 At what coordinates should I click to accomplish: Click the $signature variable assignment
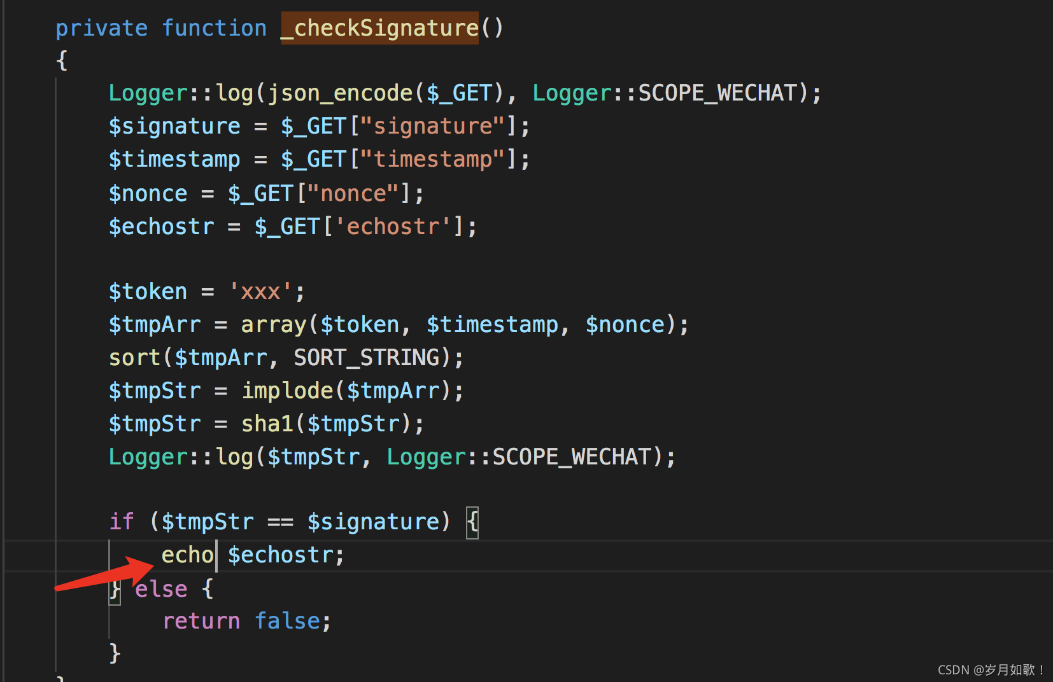(174, 126)
